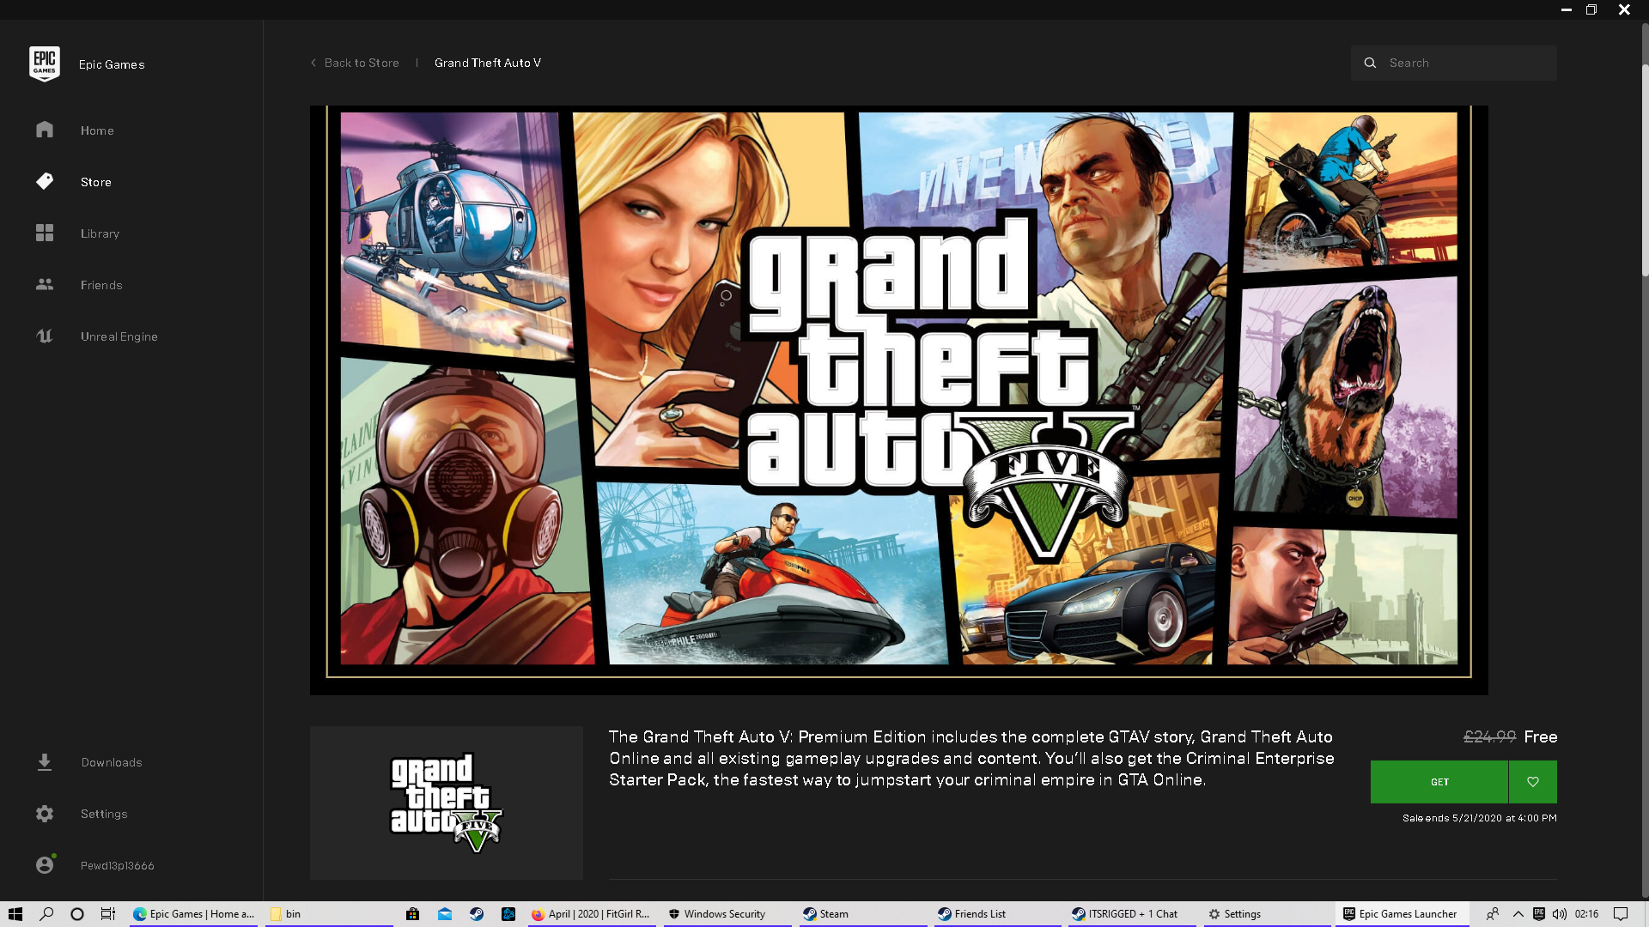
Task: Open the Downloads arrow icon
Action: pos(45,762)
